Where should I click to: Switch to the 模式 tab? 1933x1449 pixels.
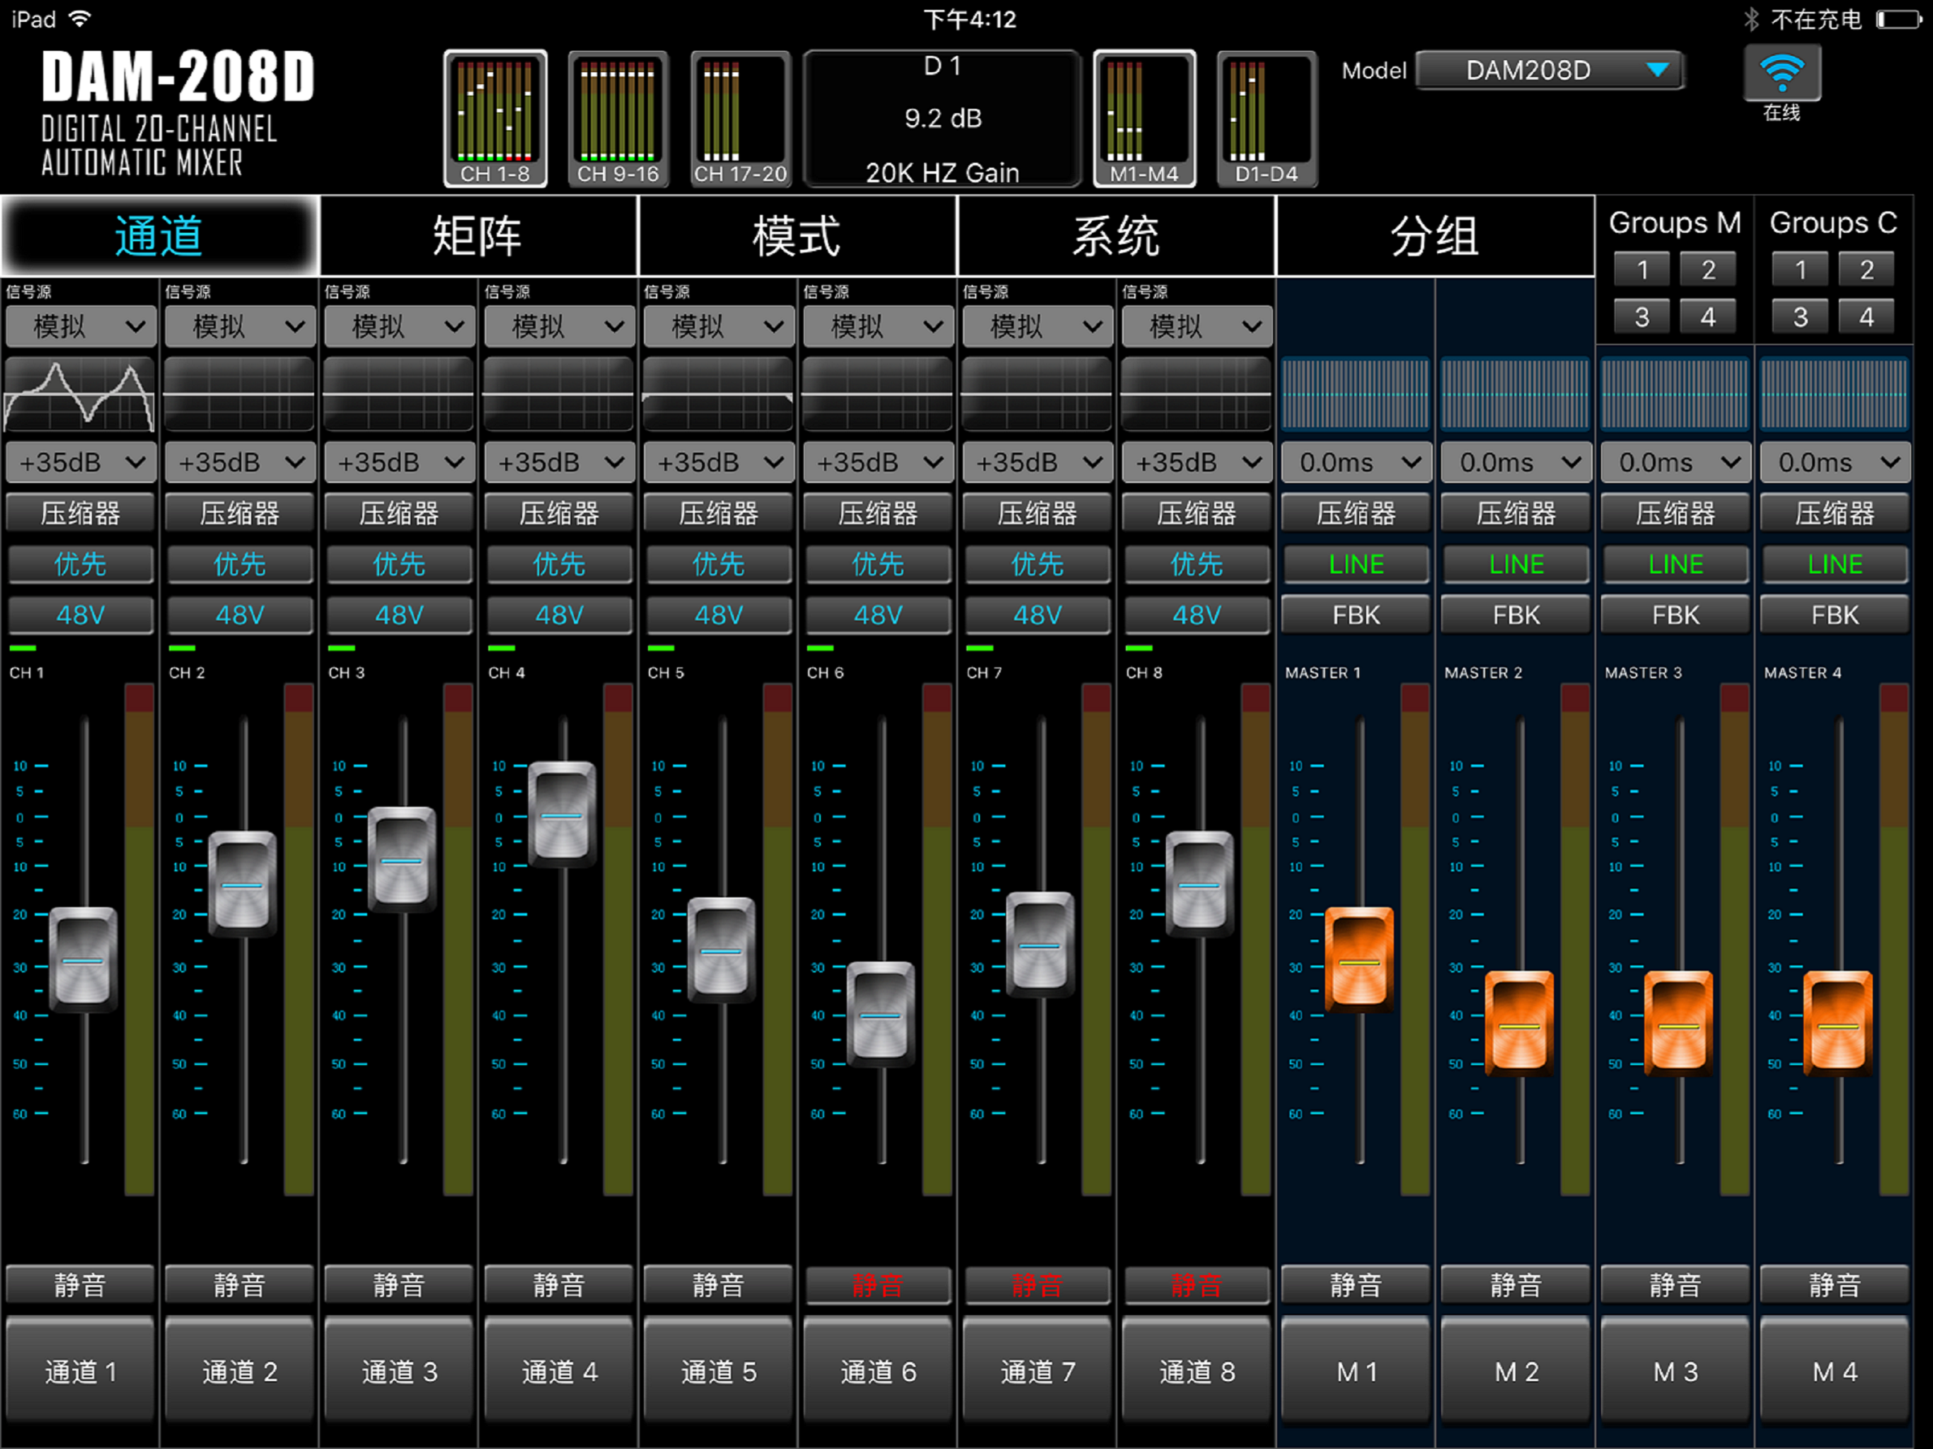pos(797,236)
